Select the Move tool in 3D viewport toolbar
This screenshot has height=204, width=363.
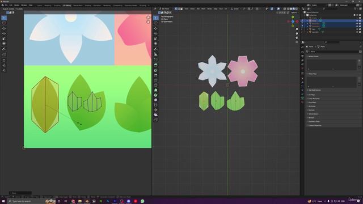156,28
